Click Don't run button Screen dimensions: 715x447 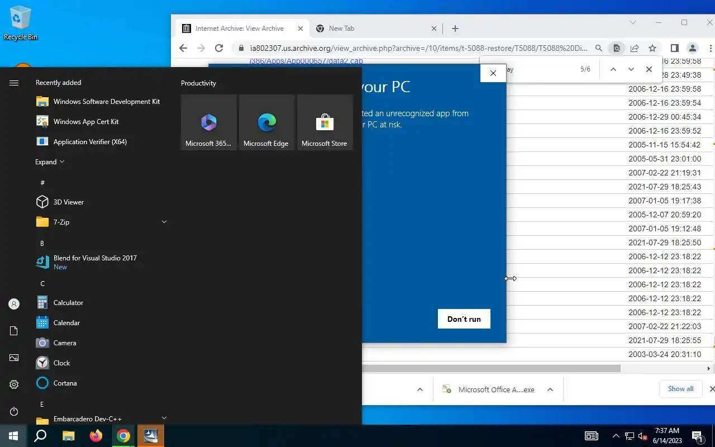pyautogui.click(x=464, y=319)
